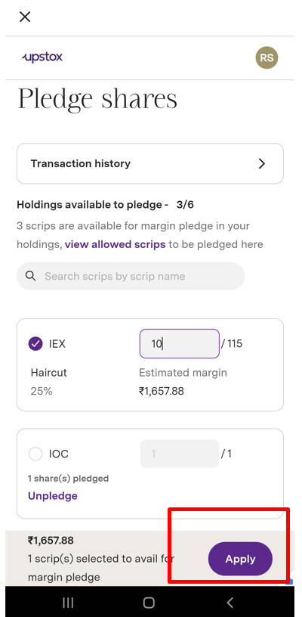The width and height of the screenshot is (302, 617).
Task: Expand Transaction history chevron arrow
Action: (x=262, y=163)
